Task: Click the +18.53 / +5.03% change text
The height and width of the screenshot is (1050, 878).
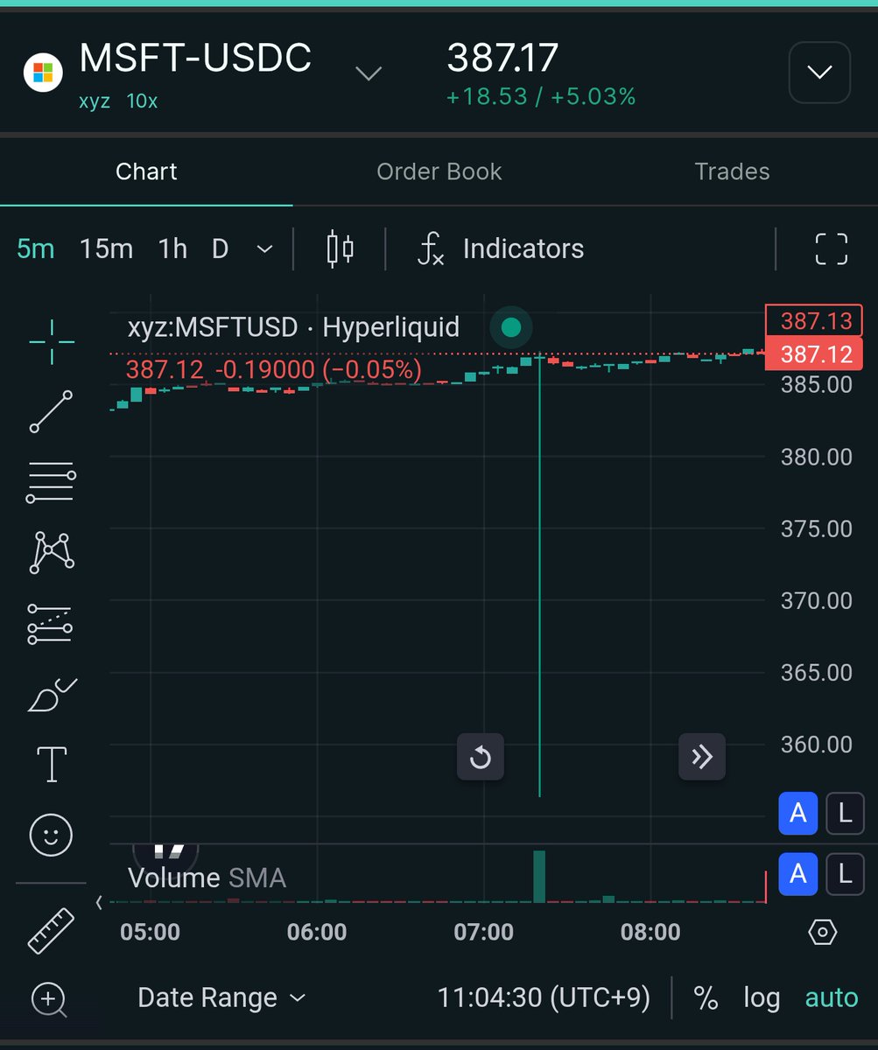Action: 541,96
